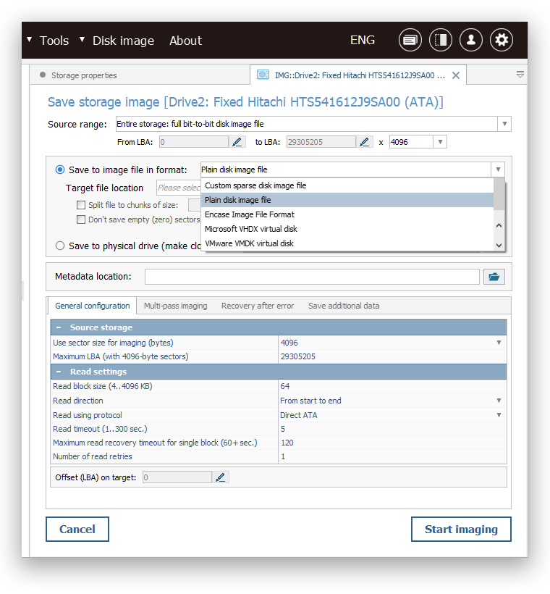Open the sector size 4096 dropdown near LBA
This screenshot has height=594, width=550.
[x=440, y=142]
